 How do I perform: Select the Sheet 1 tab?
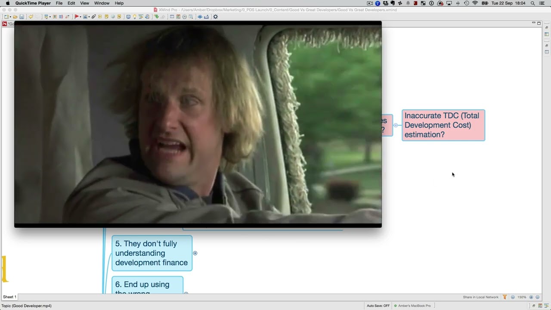coord(9,297)
